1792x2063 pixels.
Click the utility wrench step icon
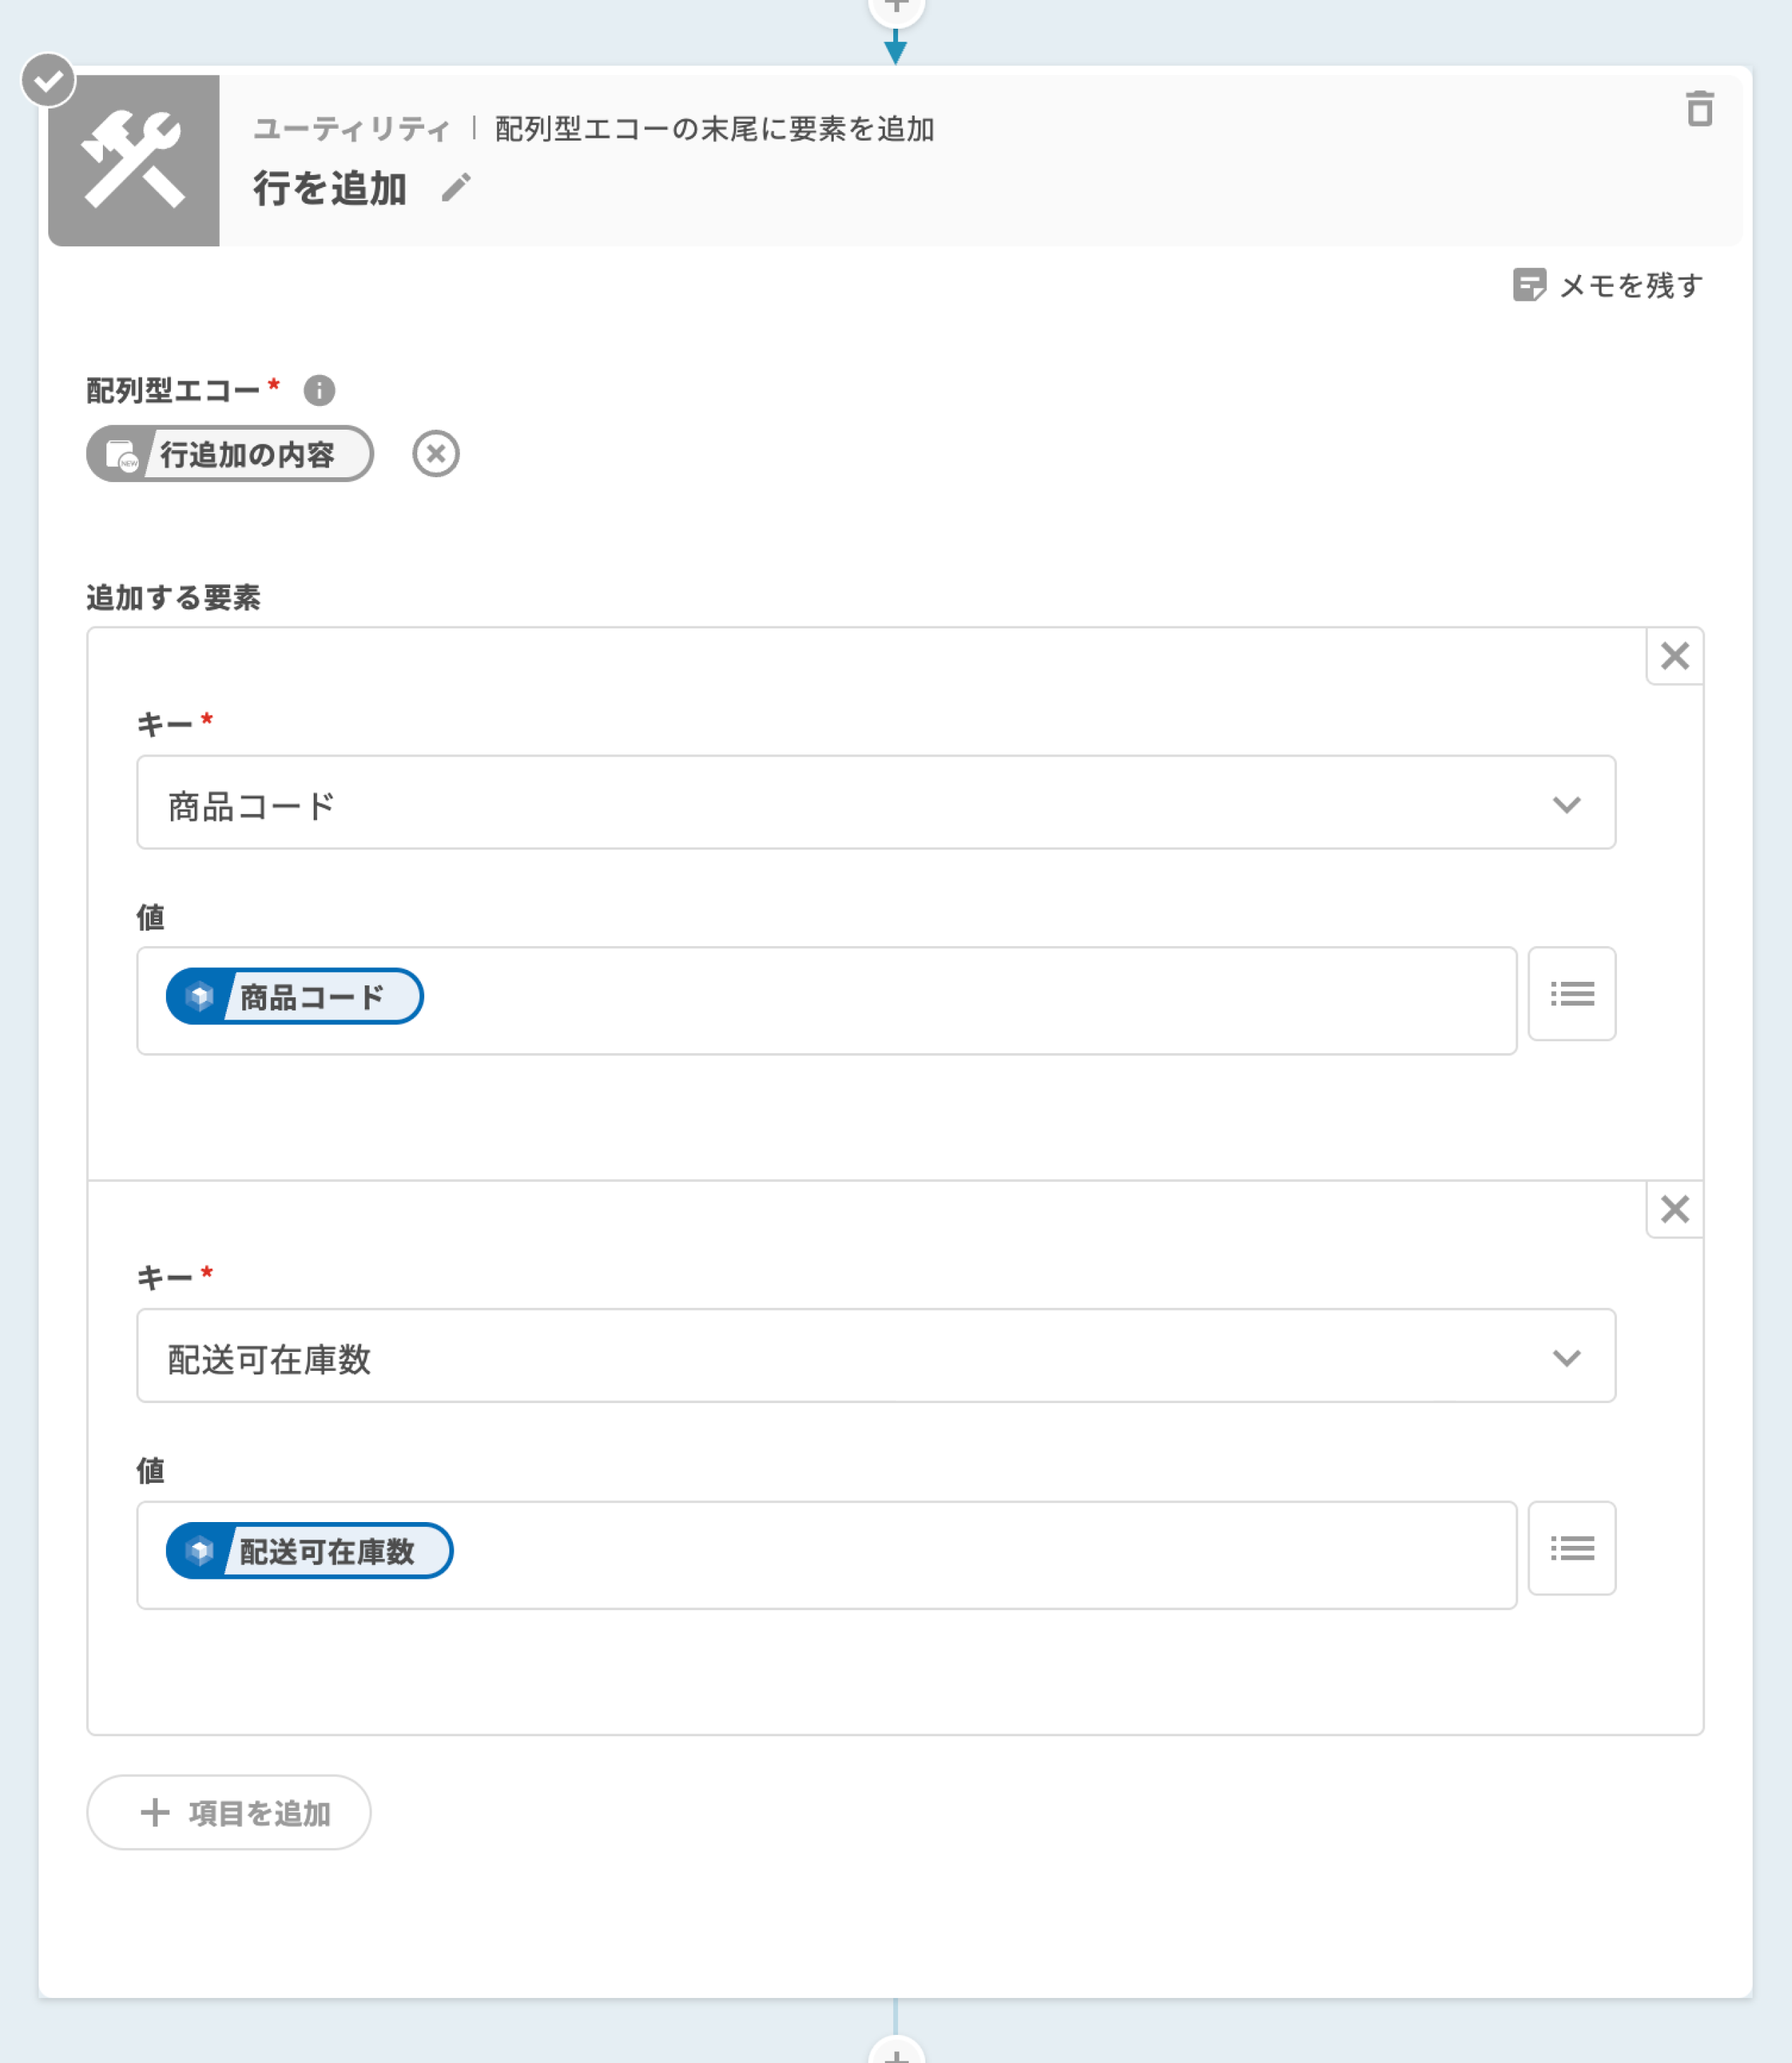[x=134, y=160]
